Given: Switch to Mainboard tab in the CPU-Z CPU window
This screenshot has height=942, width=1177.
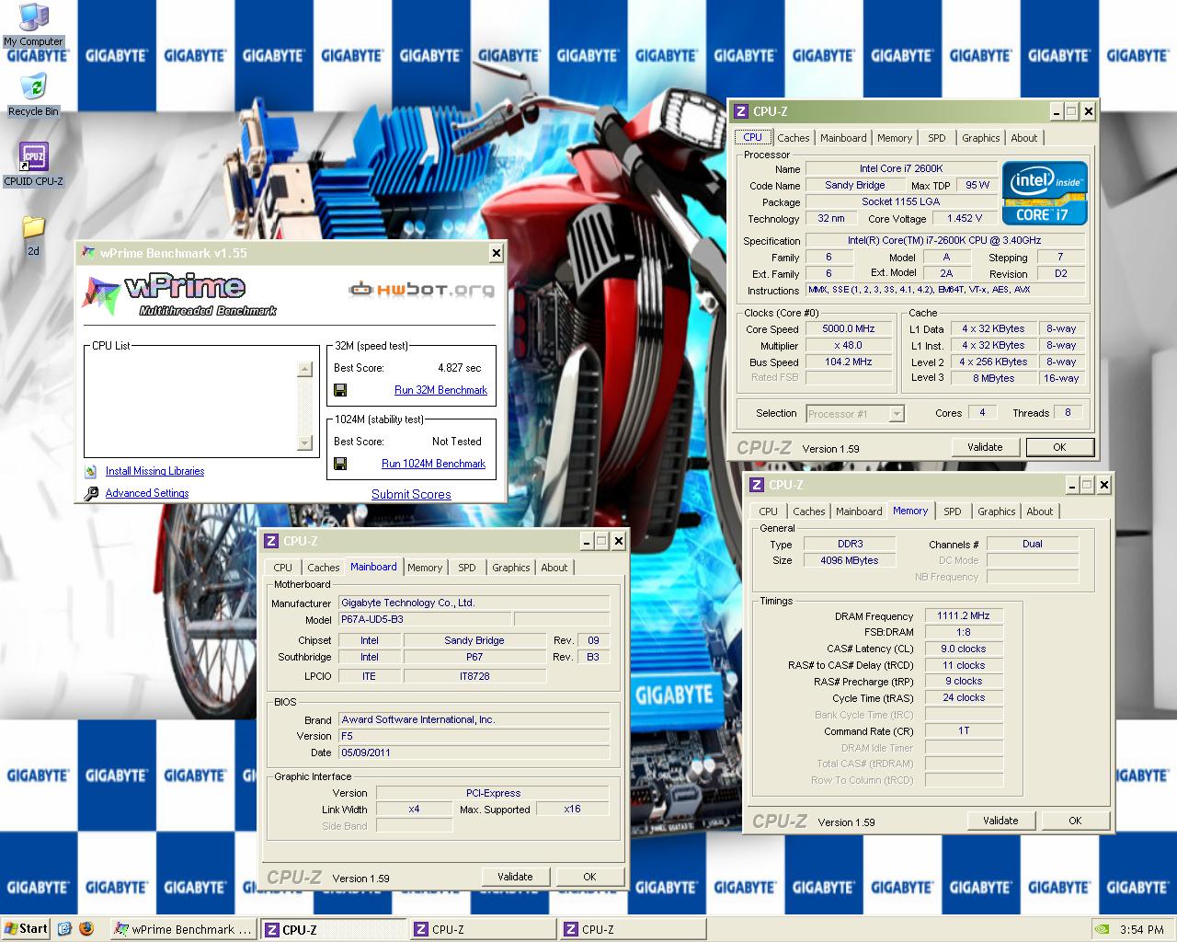Looking at the screenshot, I should pos(843,138).
